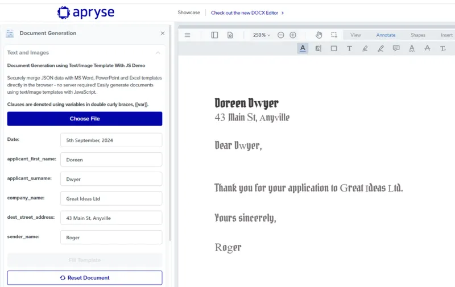Zoom out with the minus icon
The height and width of the screenshot is (287, 455).
[x=280, y=35]
